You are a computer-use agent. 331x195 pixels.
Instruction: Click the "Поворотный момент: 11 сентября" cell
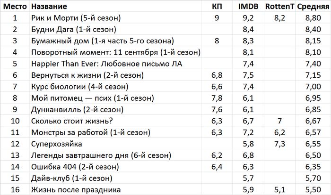tap(116, 52)
